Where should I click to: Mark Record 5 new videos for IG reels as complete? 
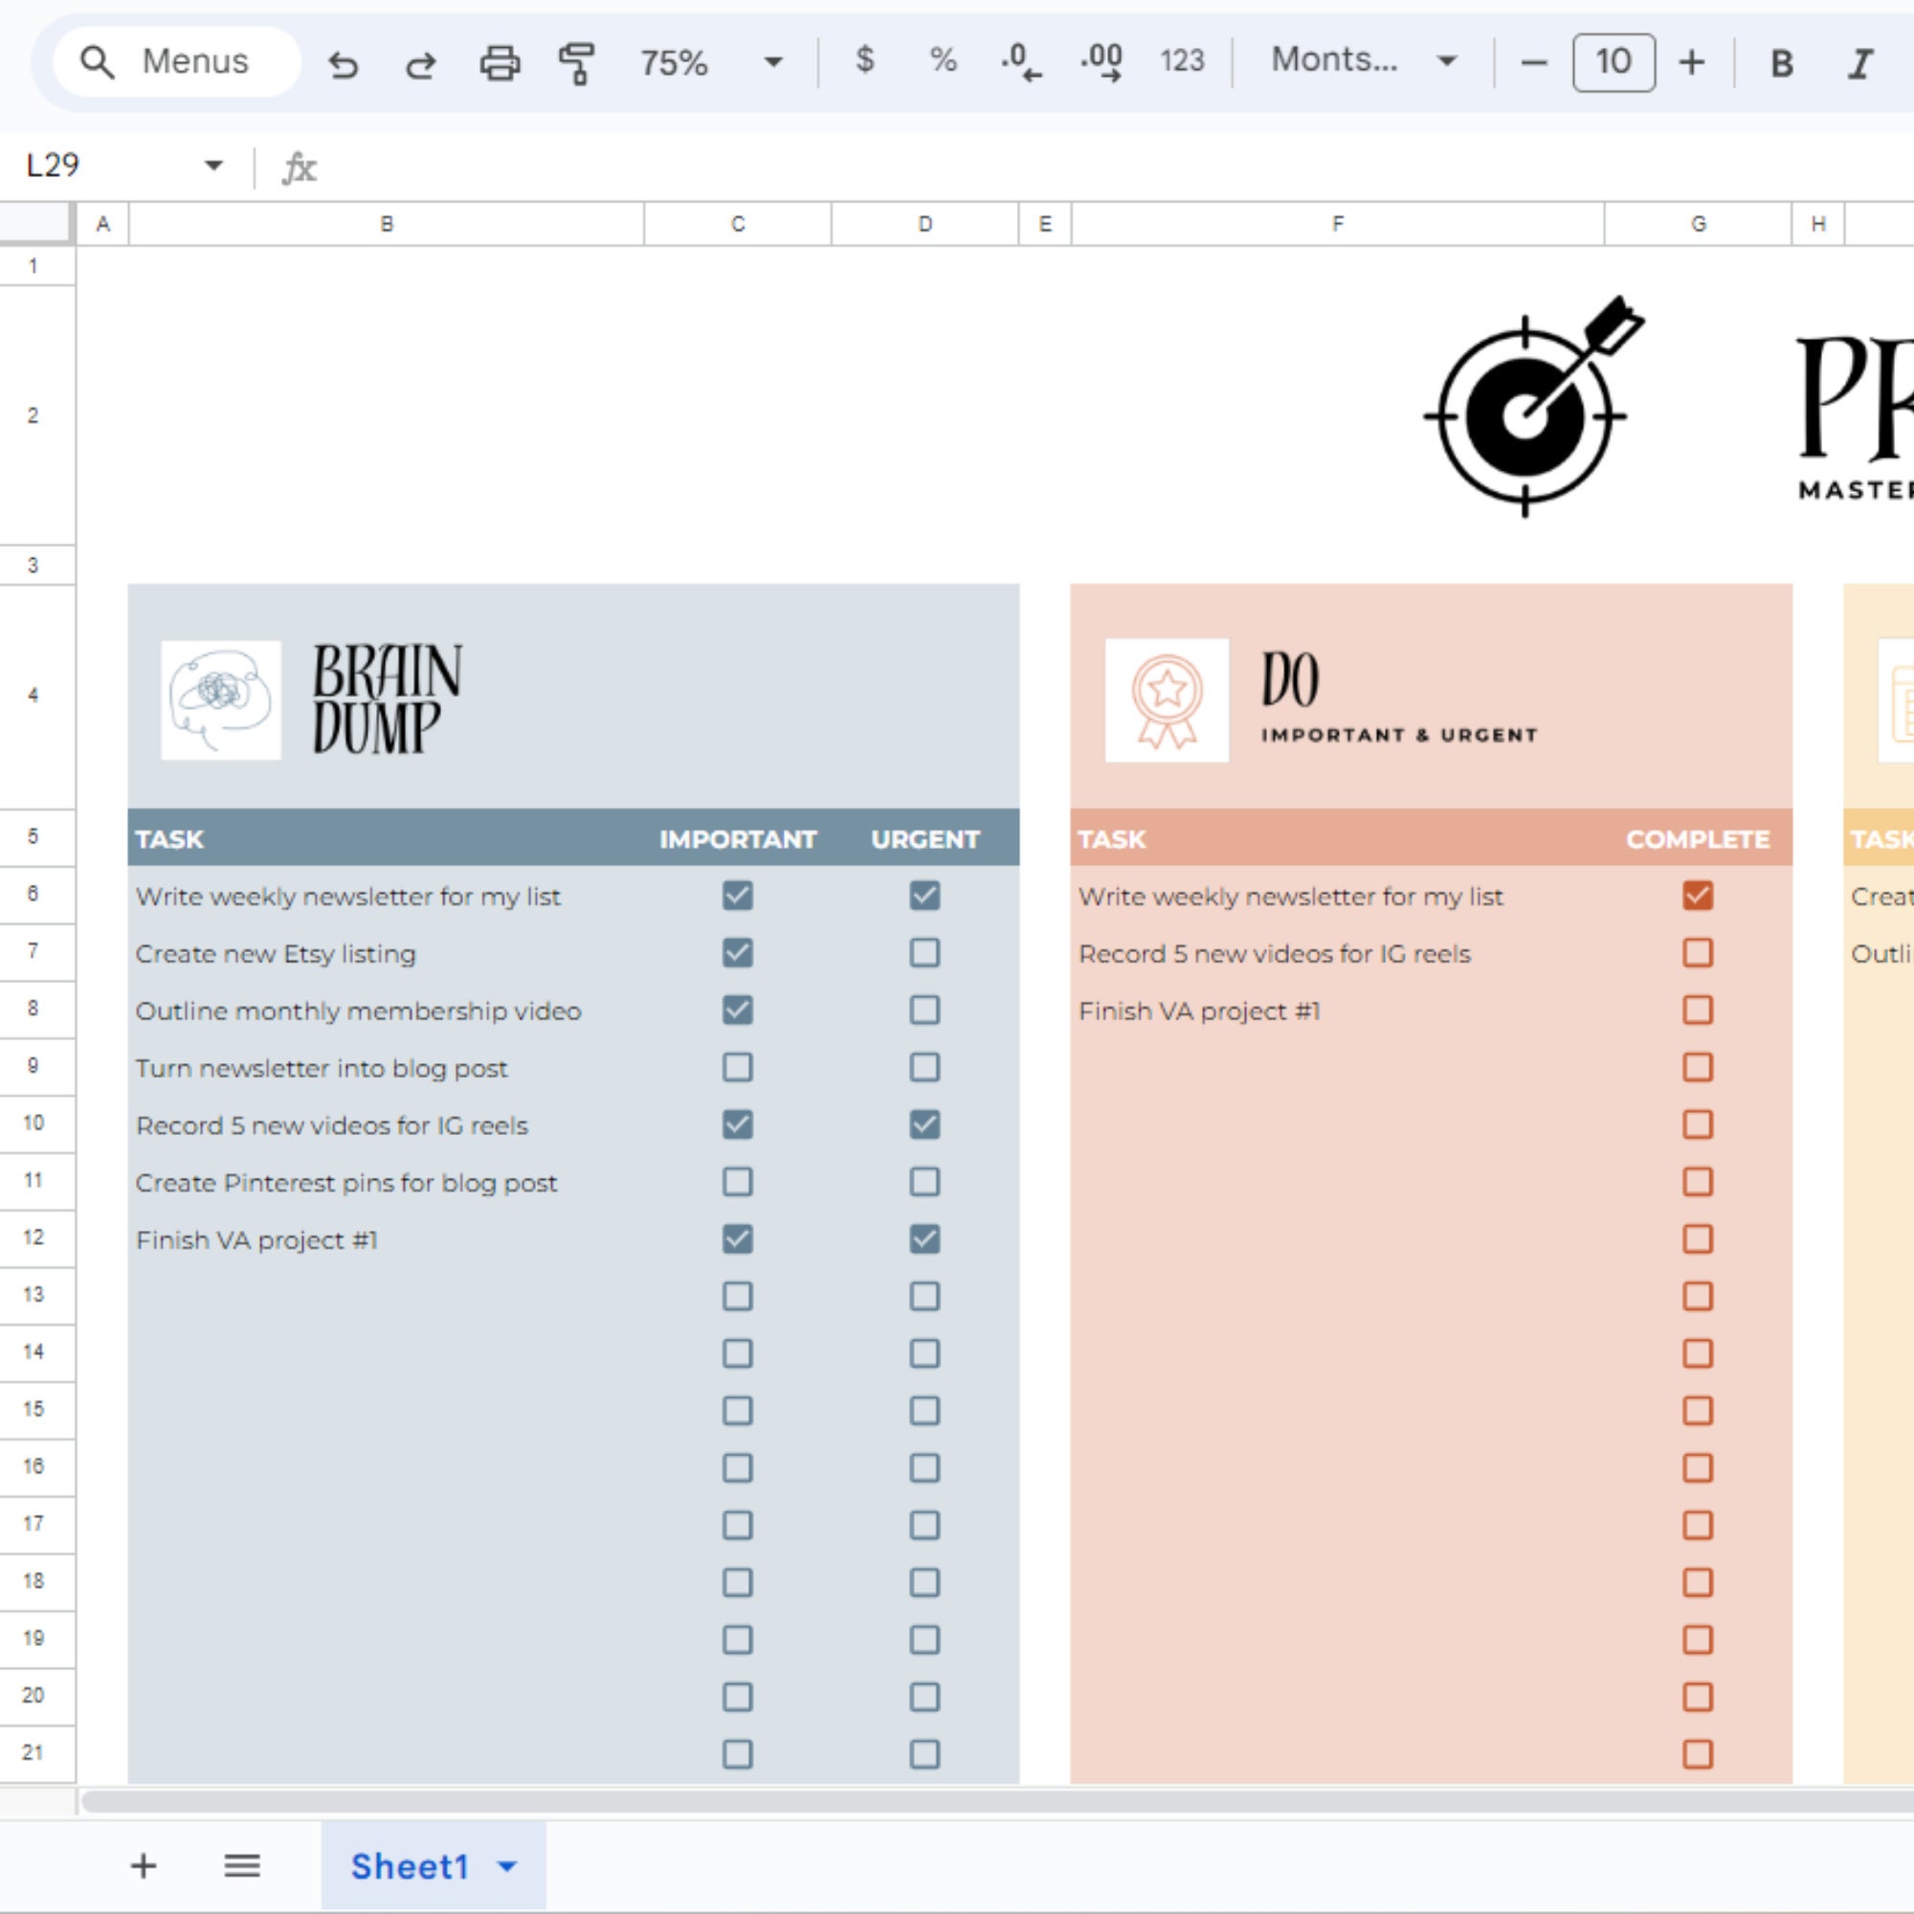(x=1696, y=952)
